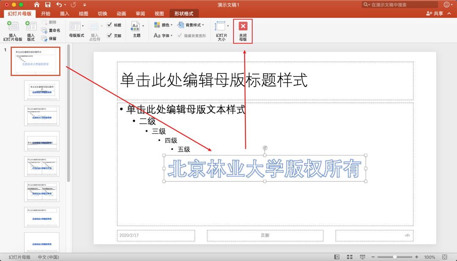Collapse the ribbon with the chevron

[449, 14]
